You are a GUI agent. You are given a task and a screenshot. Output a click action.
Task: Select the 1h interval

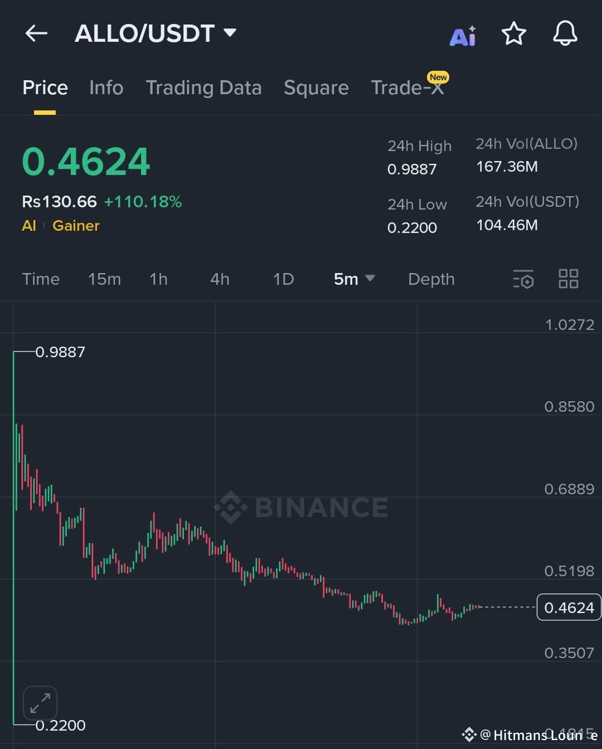pos(158,279)
